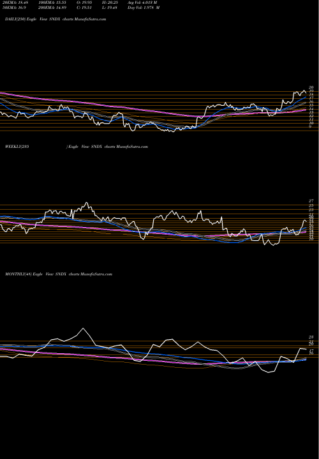The height and width of the screenshot is (459, 319).
Task: Click the Day Vol figure
Action: point(144,8)
